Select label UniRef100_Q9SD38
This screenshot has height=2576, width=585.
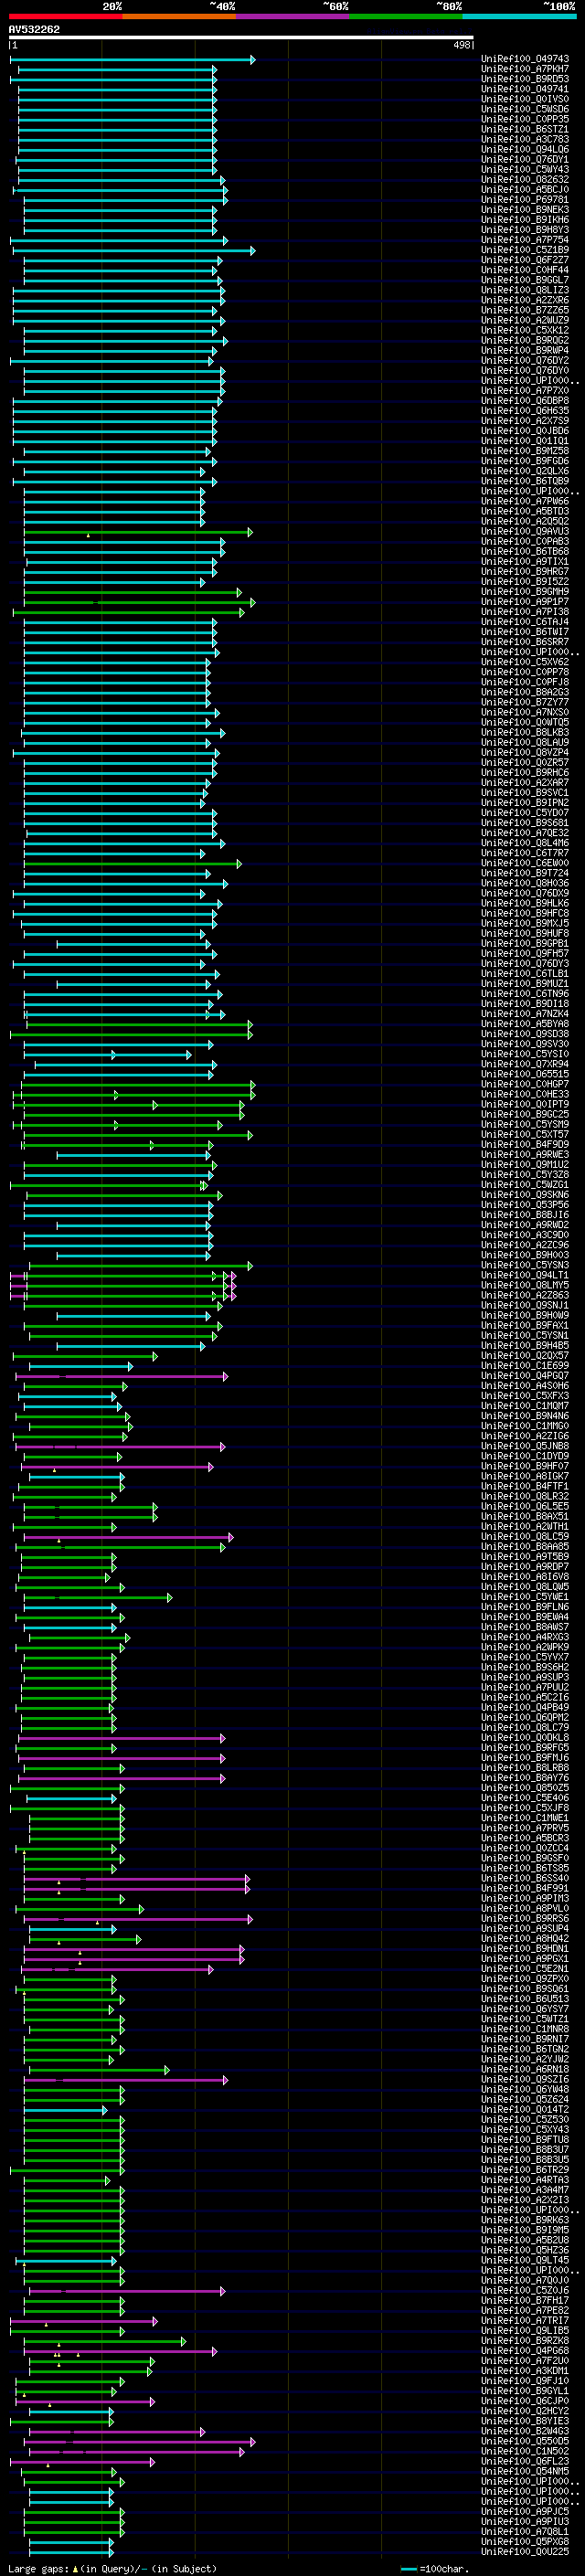point(525,1034)
